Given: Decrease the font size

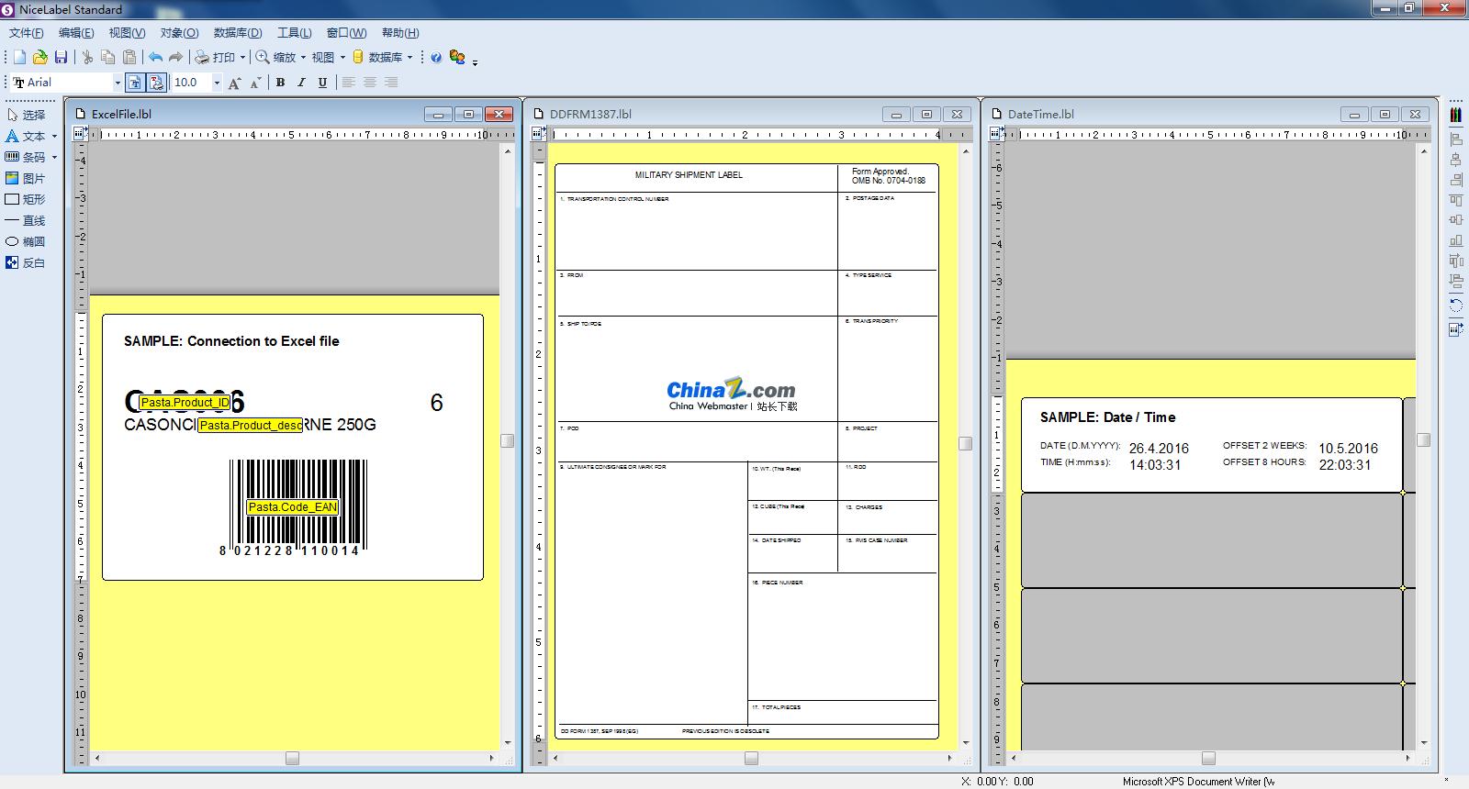Looking at the screenshot, I should [254, 83].
